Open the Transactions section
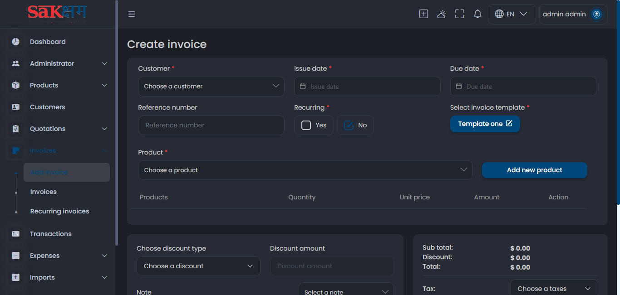The width and height of the screenshot is (620, 295). click(50, 233)
